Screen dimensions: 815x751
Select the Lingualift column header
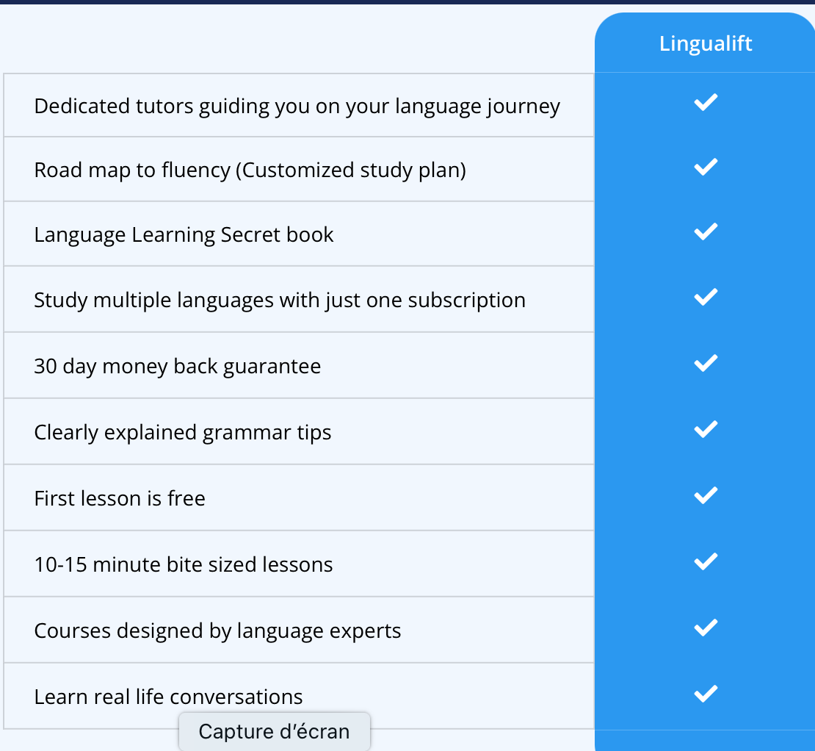(x=706, y=43)
